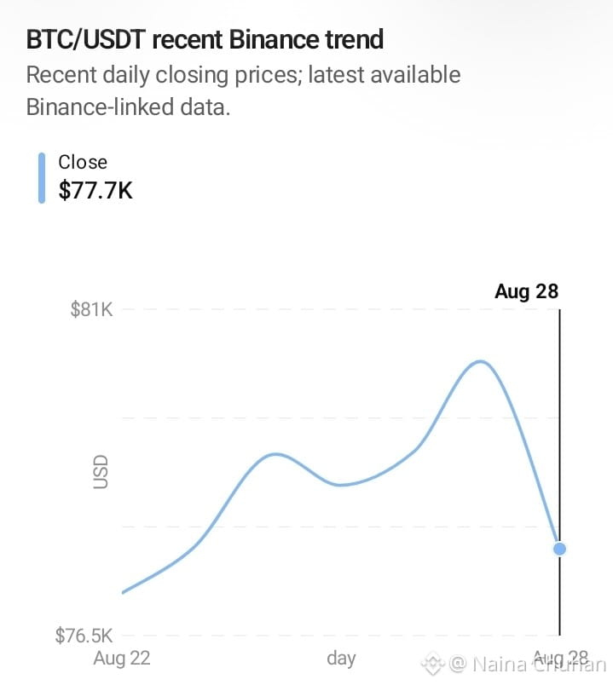Click the line's start point at Aug 22
The image size is (613, 685).
(124, 592)
